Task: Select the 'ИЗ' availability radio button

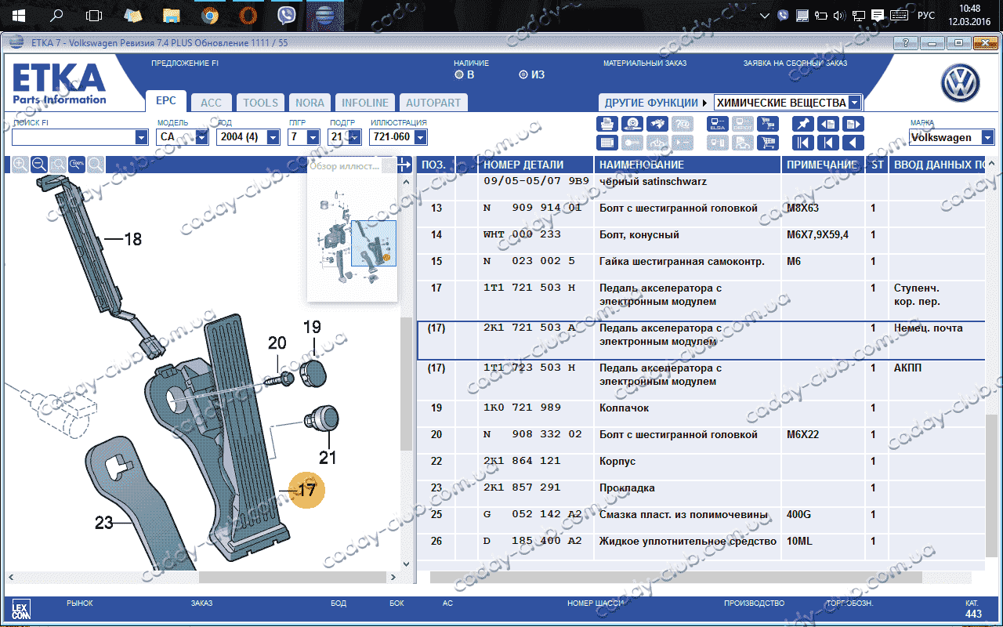Action: 523,75
